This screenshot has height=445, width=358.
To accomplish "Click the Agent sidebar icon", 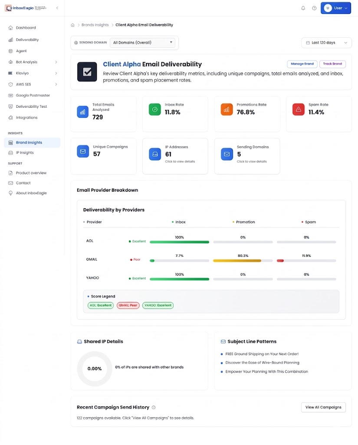I will tap(10, 51).
